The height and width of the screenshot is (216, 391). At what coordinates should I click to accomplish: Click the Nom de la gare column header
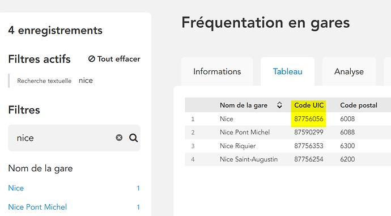click(243, 105)
